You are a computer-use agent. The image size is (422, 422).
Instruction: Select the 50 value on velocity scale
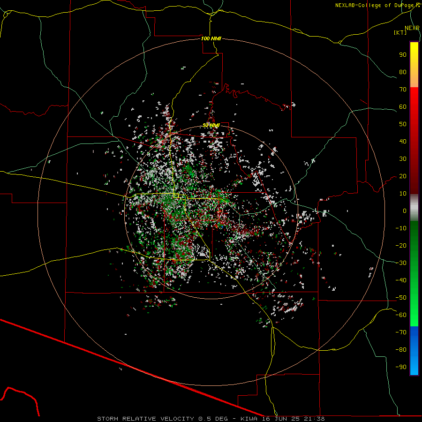point(403,124)
